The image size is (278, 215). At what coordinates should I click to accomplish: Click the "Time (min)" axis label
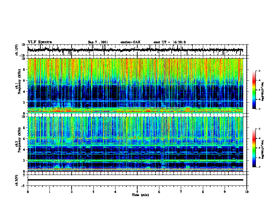[140, 195]
